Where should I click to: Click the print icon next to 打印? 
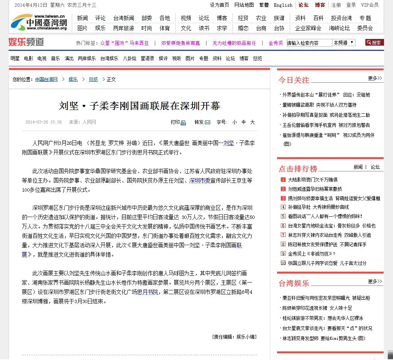tap(183, 123)
